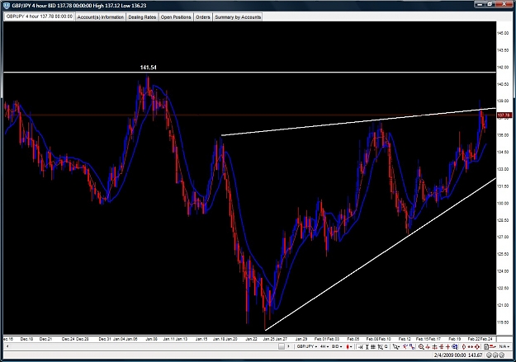The height and width of the screenshot is (362, 516).
Task: Close the trading application window
Action: point(504,4)
